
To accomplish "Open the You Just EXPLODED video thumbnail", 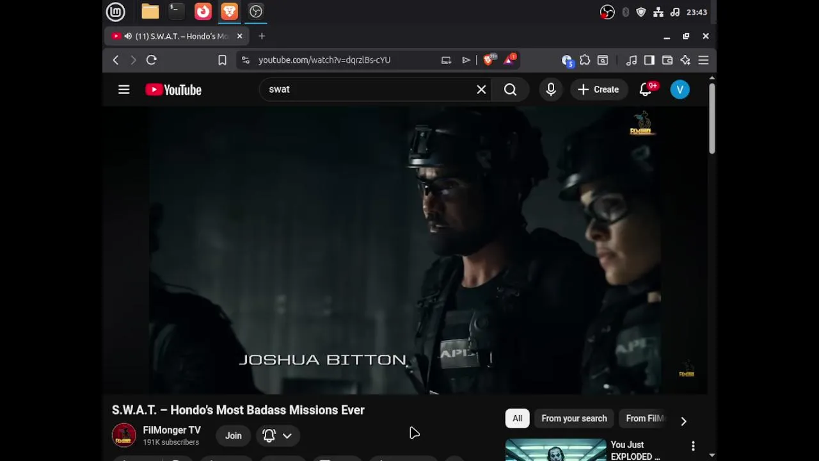I will point(555,450).
